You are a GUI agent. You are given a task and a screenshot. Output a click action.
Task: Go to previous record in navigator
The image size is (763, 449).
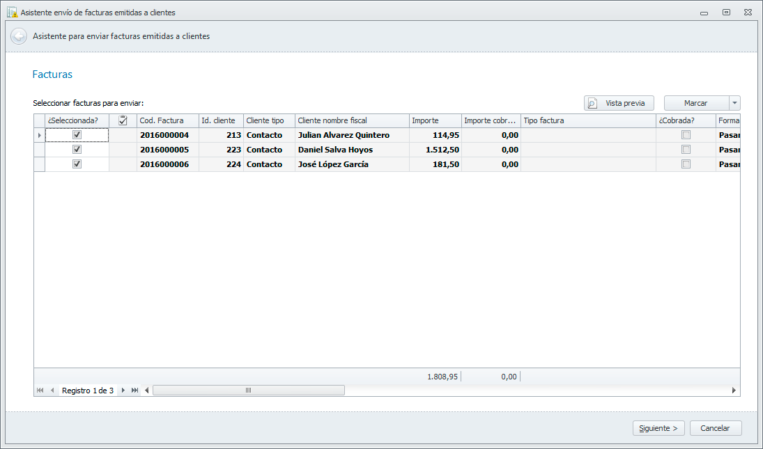coord(52,391)
